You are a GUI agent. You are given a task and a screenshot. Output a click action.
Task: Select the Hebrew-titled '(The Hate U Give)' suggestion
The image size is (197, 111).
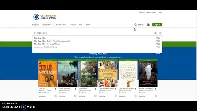[x=97, y=47]
